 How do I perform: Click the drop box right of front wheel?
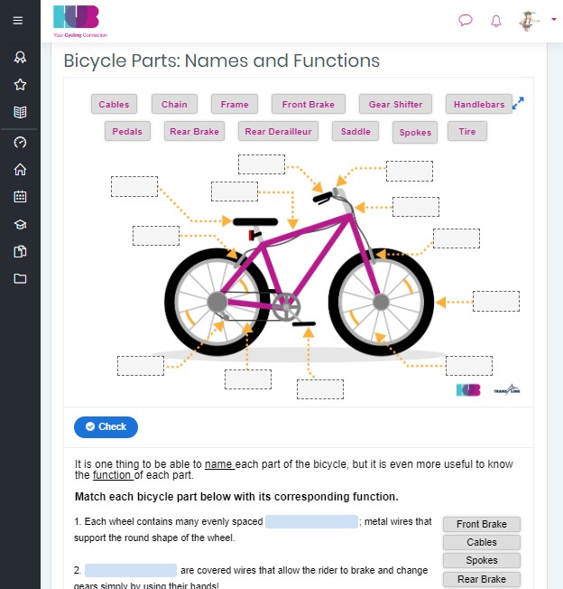(x=495, y=301)
